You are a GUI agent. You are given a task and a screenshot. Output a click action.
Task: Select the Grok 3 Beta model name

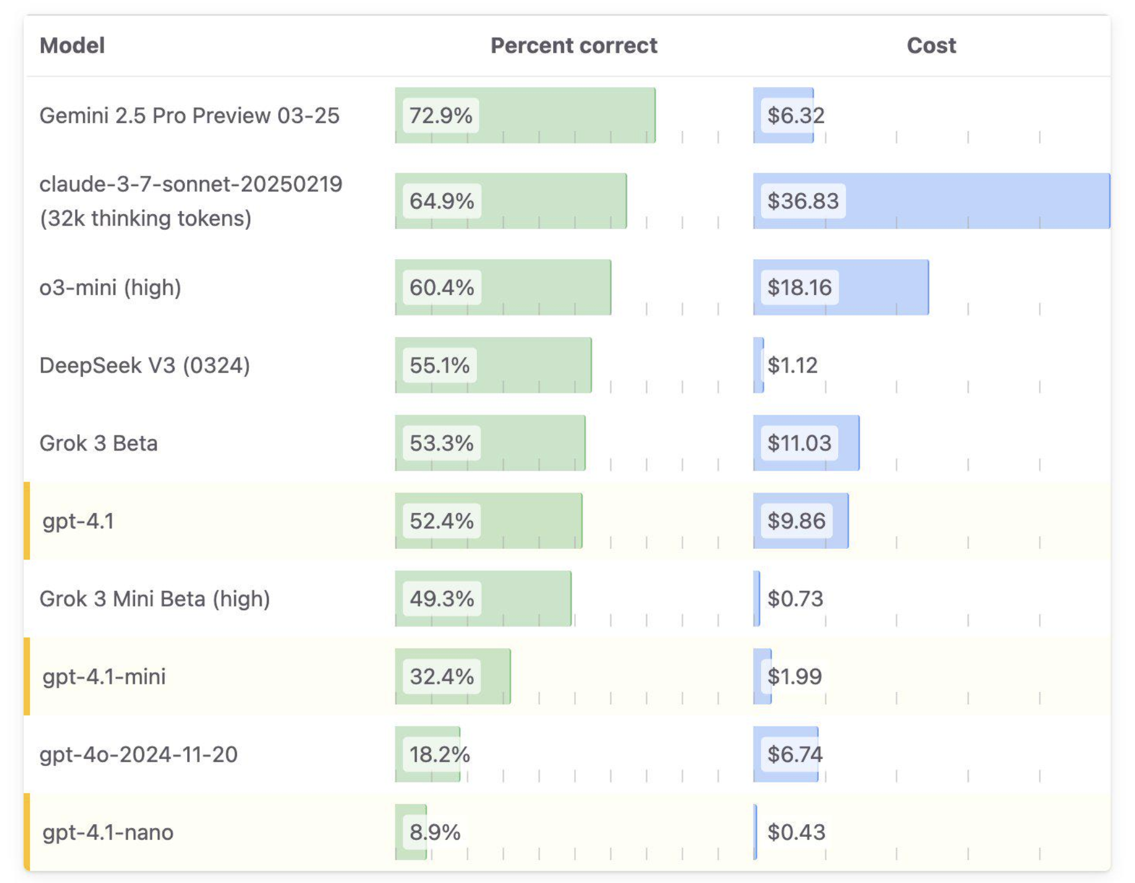(x=98, y=443)
